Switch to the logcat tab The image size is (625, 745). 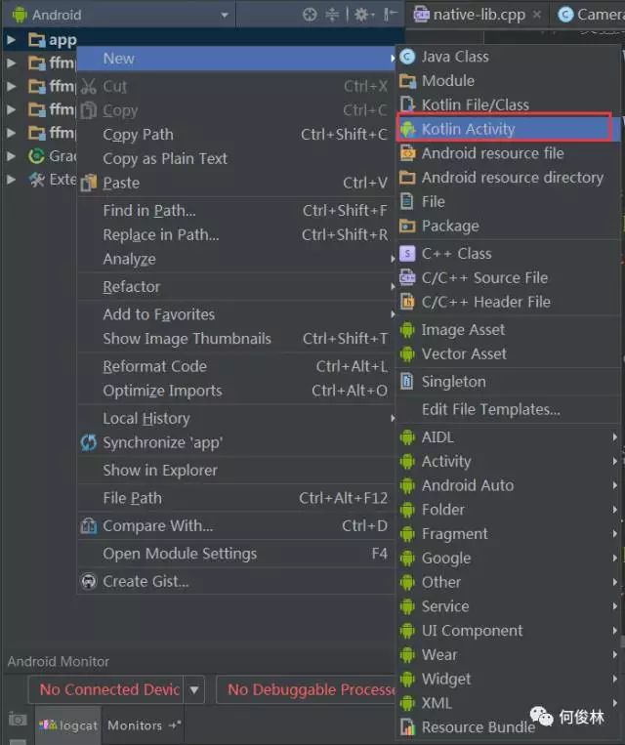coord(69,725)
